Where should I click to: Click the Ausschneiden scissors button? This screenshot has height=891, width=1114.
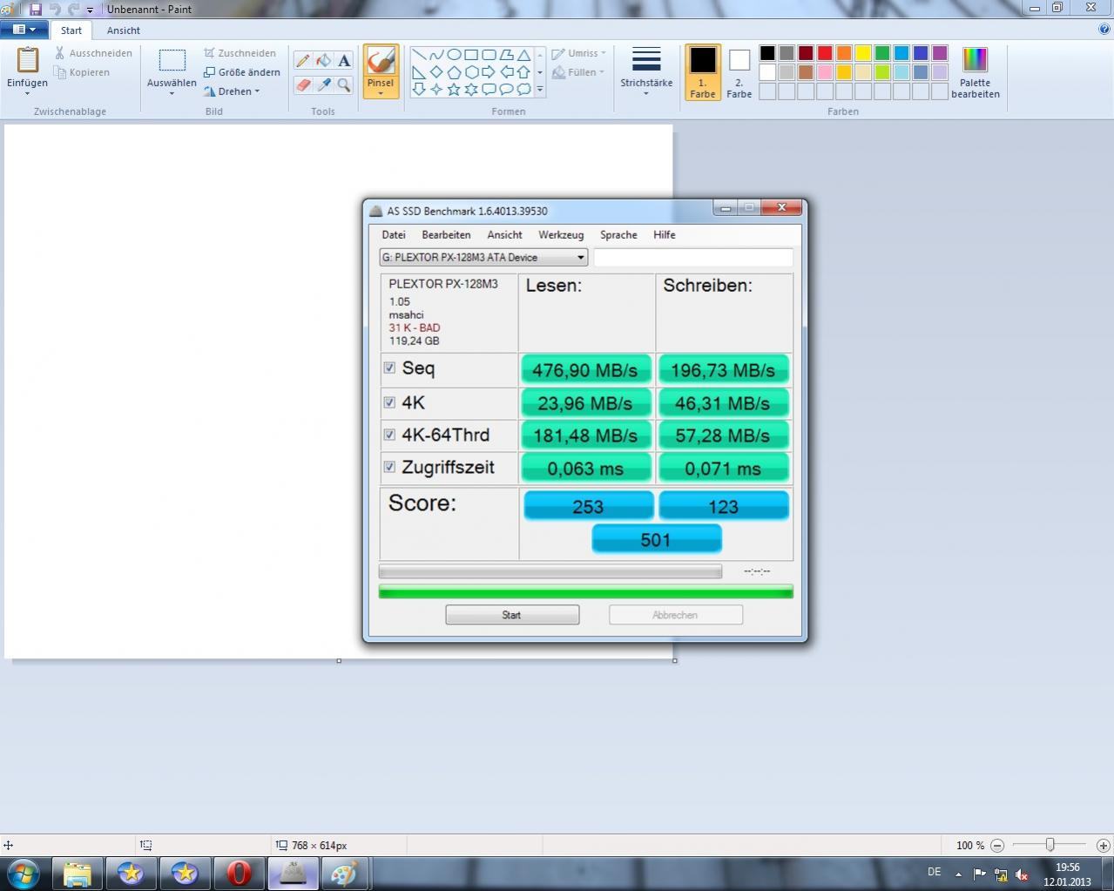pos(93,53)
